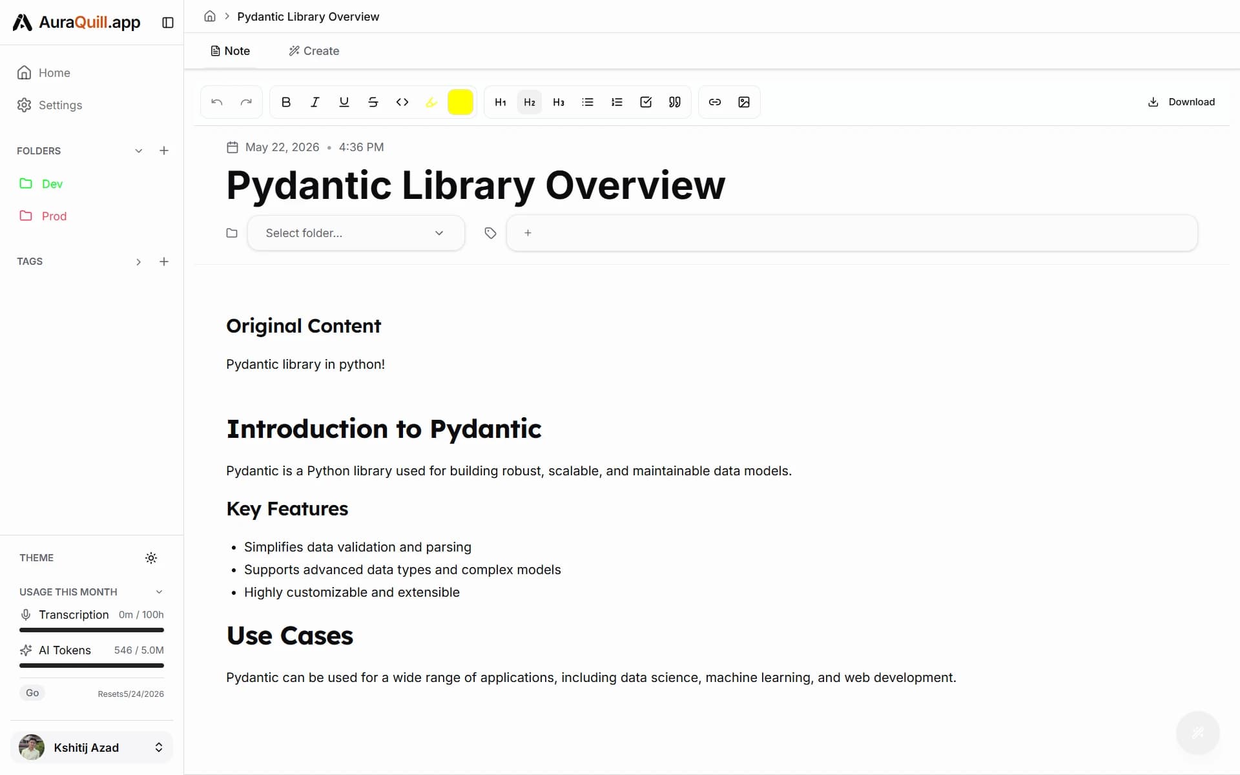1240x775 pixels.
Task: Click the Key Features heading
Action: tap(287, 509)
